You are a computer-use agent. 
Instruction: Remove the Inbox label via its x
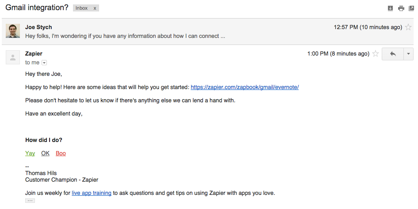(95, 8)
